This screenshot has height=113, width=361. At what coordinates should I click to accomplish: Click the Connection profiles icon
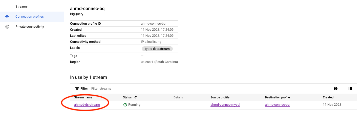coord(7,17)
